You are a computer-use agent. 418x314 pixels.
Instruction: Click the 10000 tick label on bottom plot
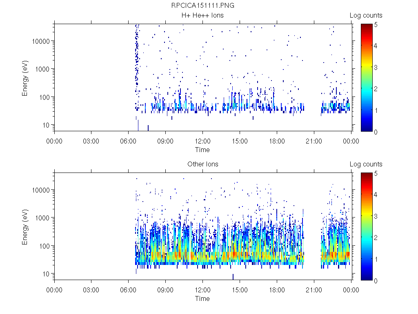click(41, 190)
